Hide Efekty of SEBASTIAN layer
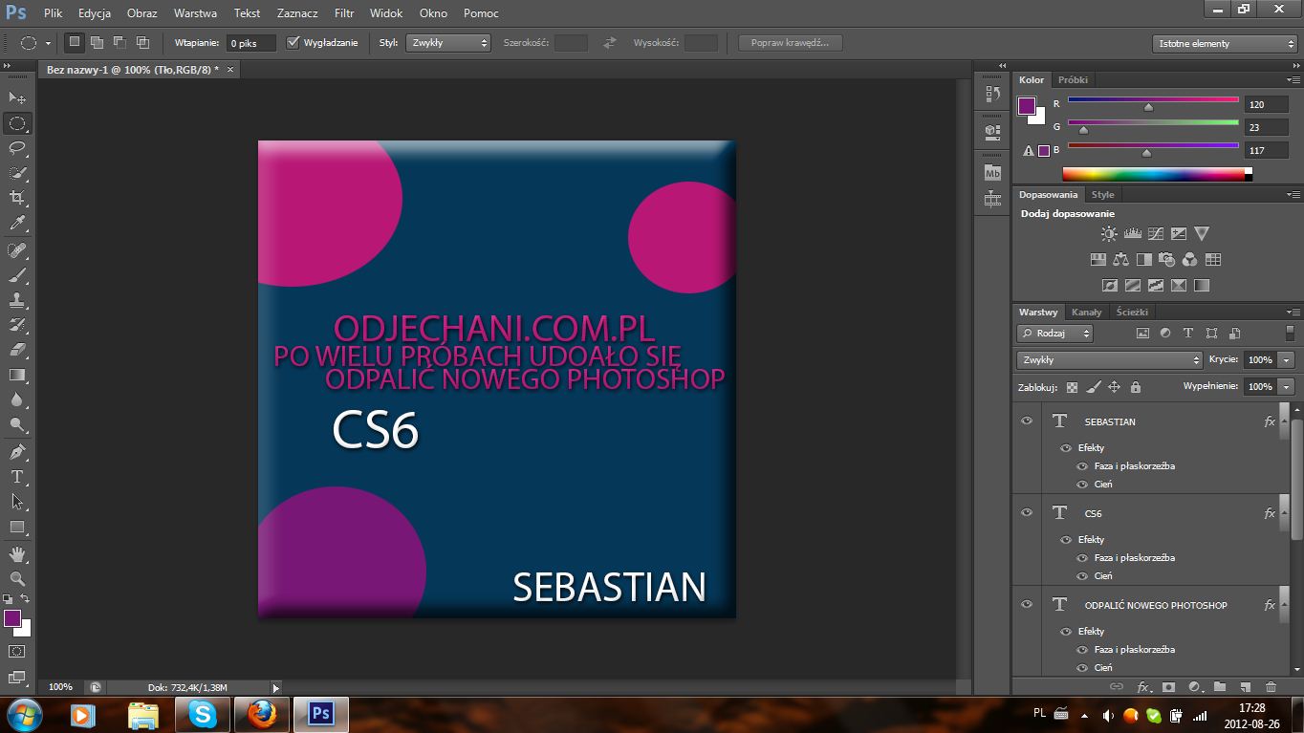Viewport: 1304px width, 733px height. (x=1065, y=447)
